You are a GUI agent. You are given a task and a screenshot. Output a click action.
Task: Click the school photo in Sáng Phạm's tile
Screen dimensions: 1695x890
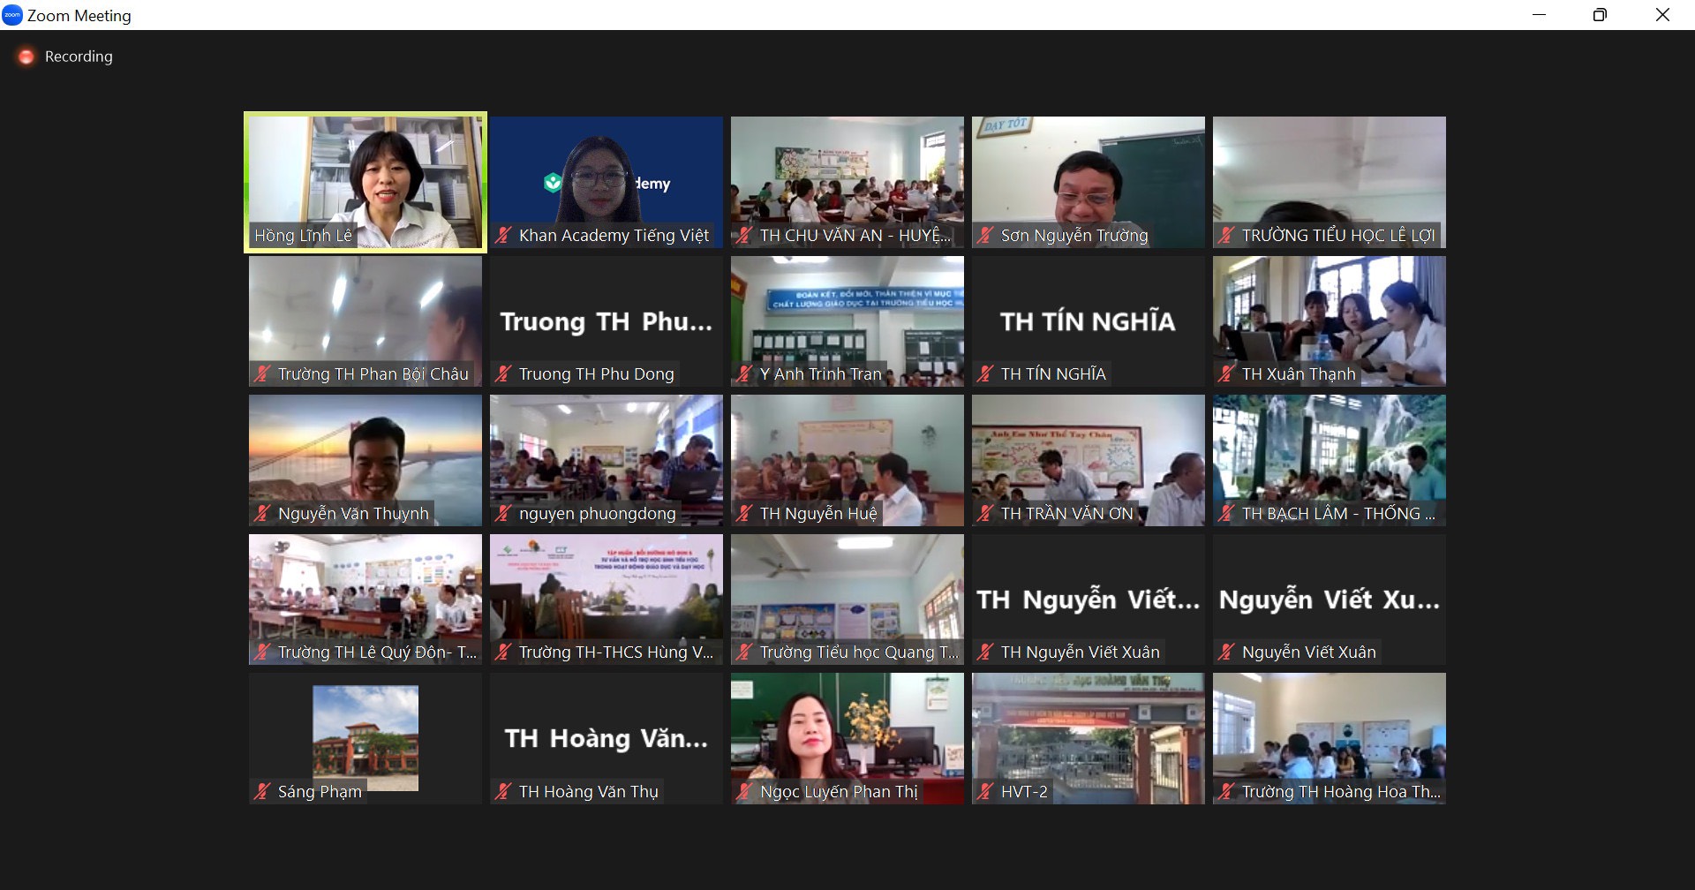click(x=365, y=738)
